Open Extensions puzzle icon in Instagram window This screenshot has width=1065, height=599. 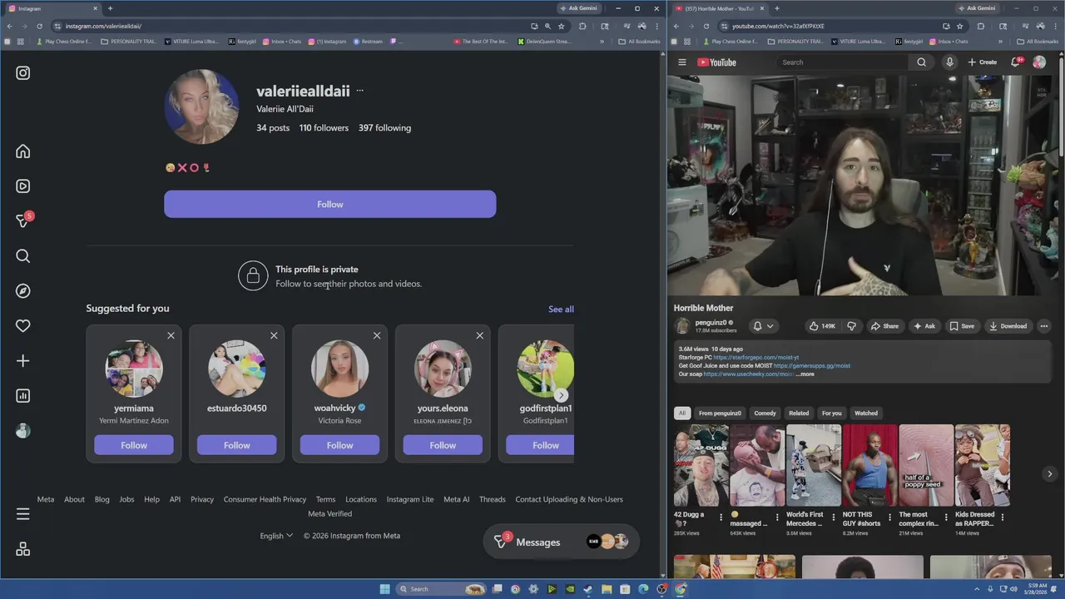[x=582, y=26]
